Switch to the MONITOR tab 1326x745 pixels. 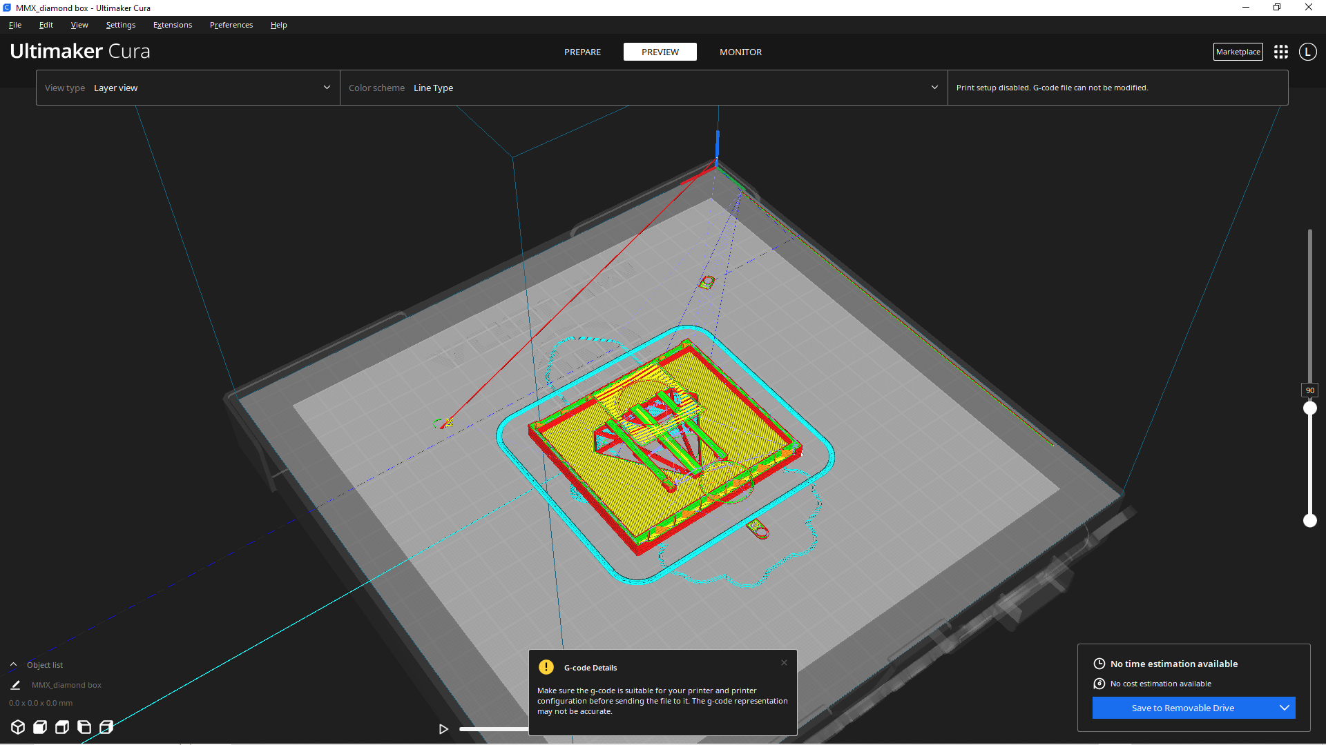point(740,52)
